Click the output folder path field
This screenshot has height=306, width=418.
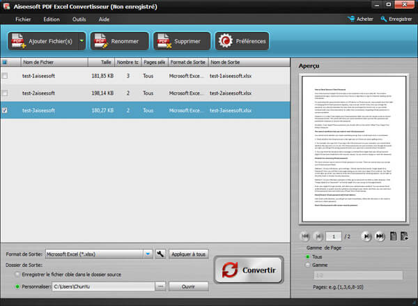pyautogui.click(x=103, y=286)
